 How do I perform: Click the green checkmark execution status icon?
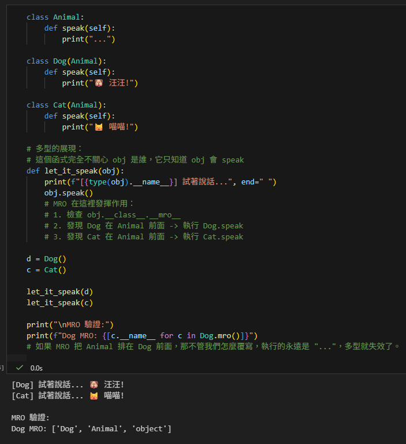(20, 368)
